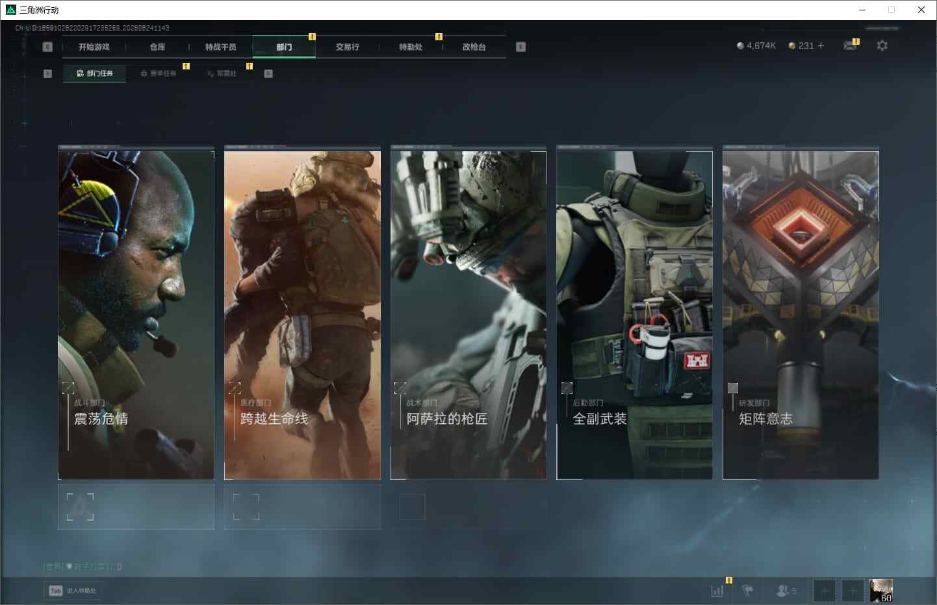Open the 跨越生命线 medical department card

pos(302,315)
